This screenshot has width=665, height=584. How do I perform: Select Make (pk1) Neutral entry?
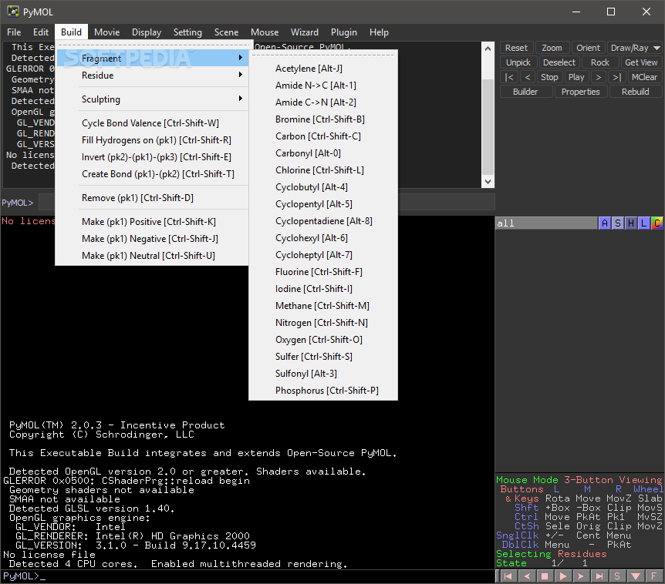pyautogui.click(x=153, y=255)
